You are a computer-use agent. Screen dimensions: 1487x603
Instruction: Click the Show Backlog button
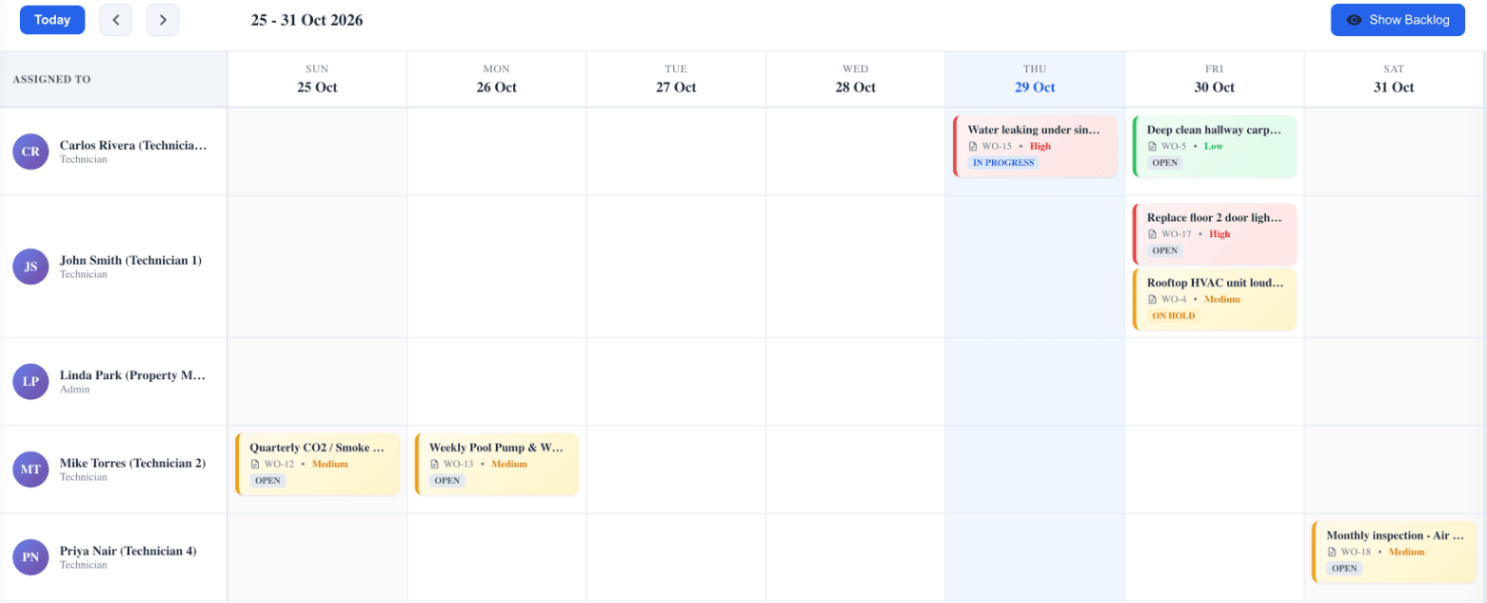[1398, 20]
